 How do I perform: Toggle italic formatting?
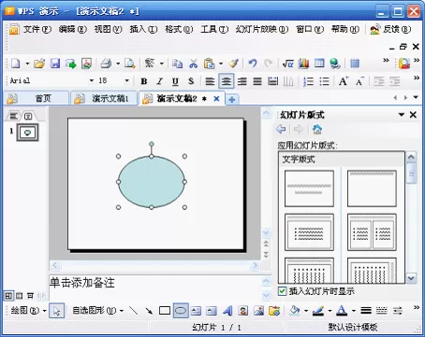160,81
